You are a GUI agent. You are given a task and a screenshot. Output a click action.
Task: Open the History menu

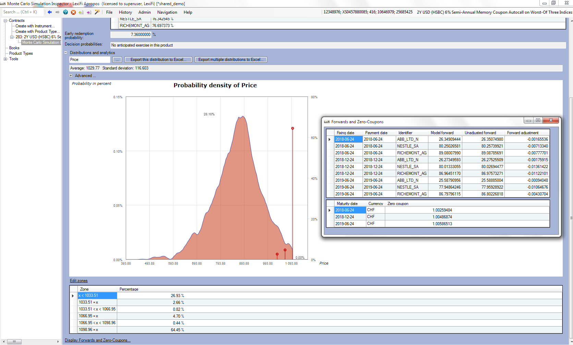coord(125,12)
